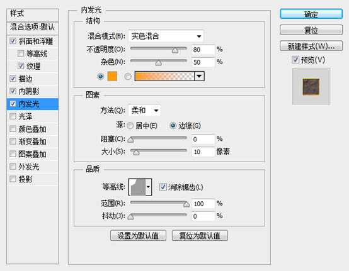Viewport: 349px width, 271px height.
Task: Click the 不透明度 slider handle
Action: pyautogui.click(x=175, y=50)
